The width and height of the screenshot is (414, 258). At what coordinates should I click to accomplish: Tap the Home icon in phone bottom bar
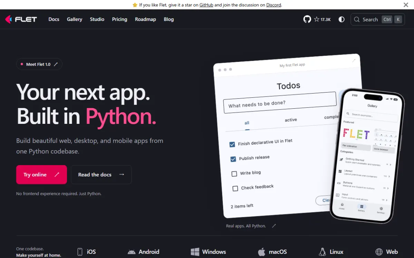click(342, 204)
